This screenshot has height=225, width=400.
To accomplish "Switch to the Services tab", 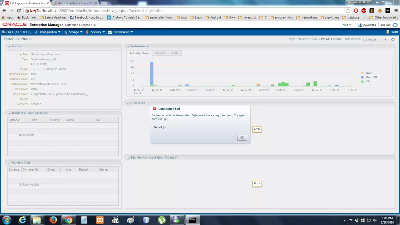I will pos(160,53).
